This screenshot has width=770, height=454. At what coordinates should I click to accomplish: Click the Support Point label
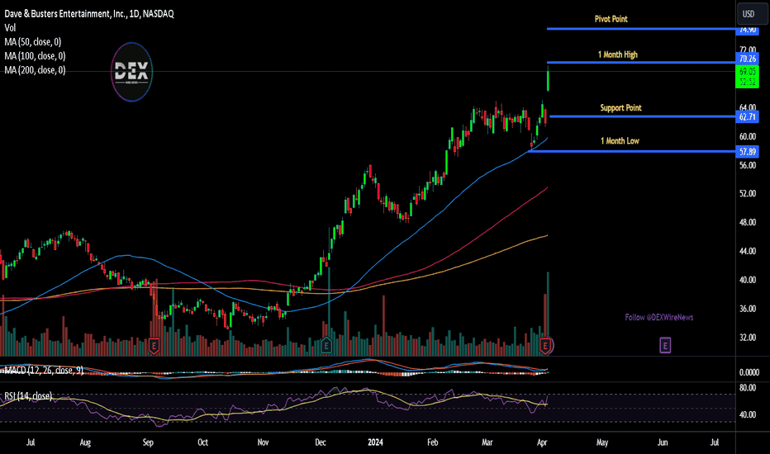click(620, 107)
